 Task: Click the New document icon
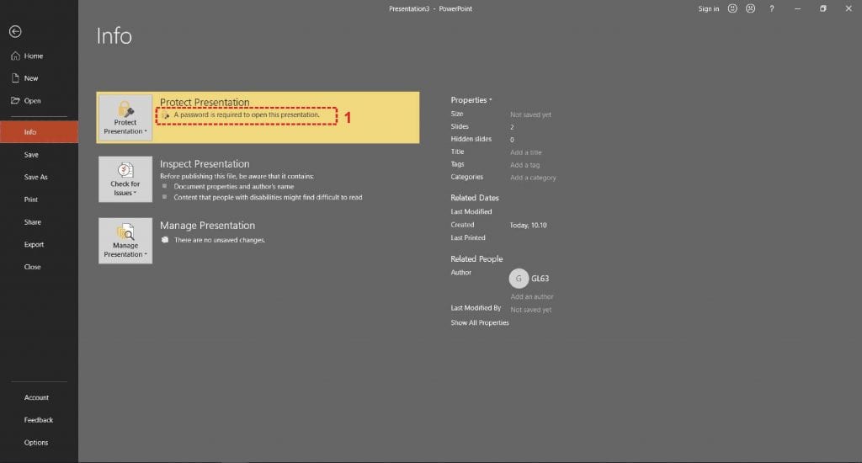(15, 78)
